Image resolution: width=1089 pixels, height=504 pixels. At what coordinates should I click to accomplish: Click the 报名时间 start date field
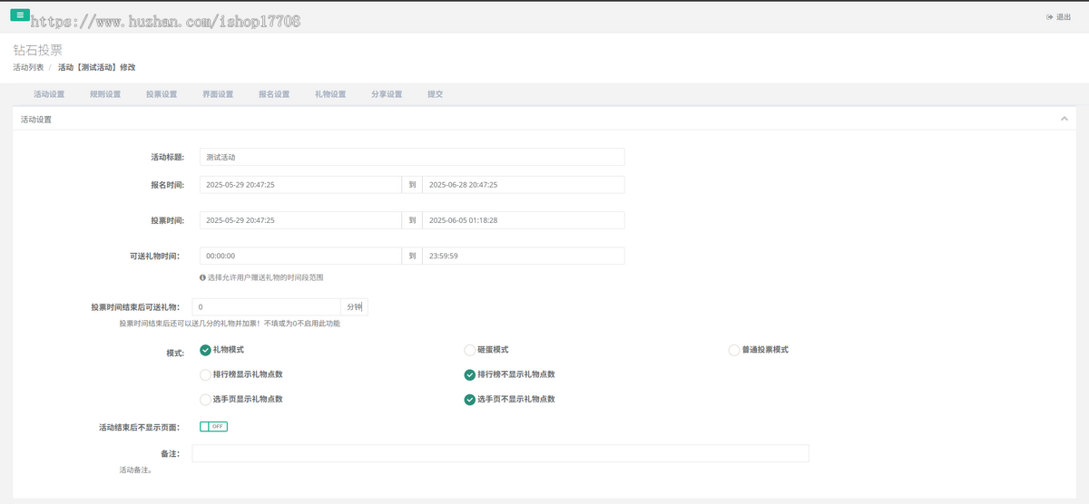click(300, 184)
